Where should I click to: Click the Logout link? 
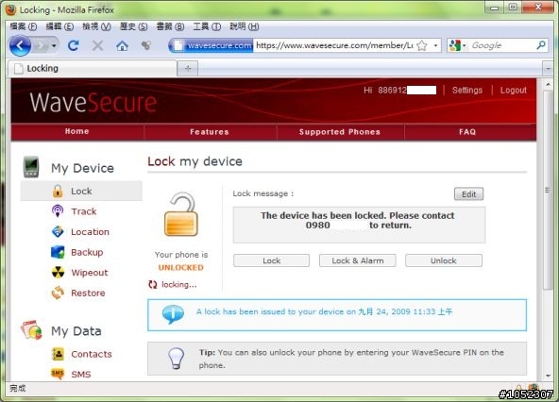pyautogui.click(x=513, y=91)
